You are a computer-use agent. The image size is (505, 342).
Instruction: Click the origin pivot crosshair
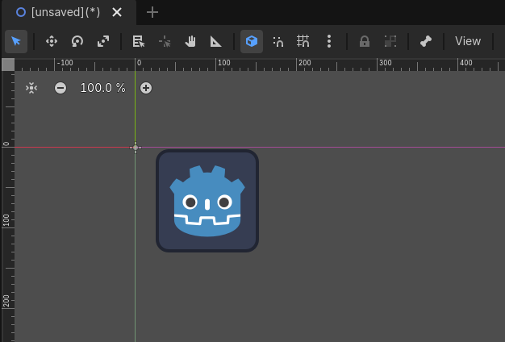coord(136,148)
